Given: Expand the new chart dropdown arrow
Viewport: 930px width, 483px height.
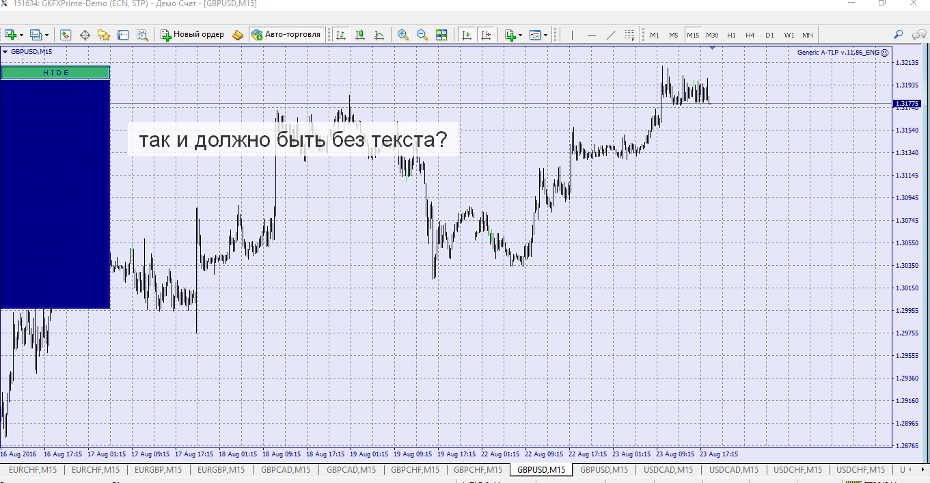Looking at the screenshot, I should [x=21, y=35].
